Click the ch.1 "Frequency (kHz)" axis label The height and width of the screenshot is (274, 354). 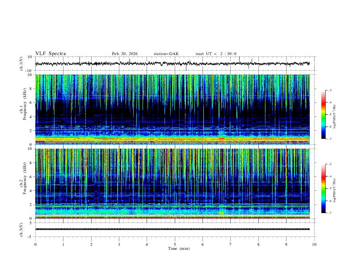[25, 104]
